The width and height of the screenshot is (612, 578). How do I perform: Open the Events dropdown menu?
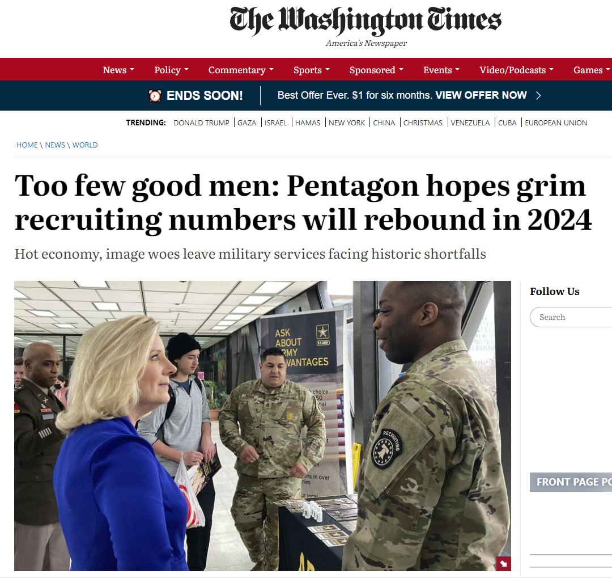(441, 70)
